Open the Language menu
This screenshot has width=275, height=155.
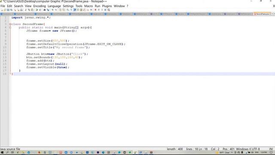54,6
